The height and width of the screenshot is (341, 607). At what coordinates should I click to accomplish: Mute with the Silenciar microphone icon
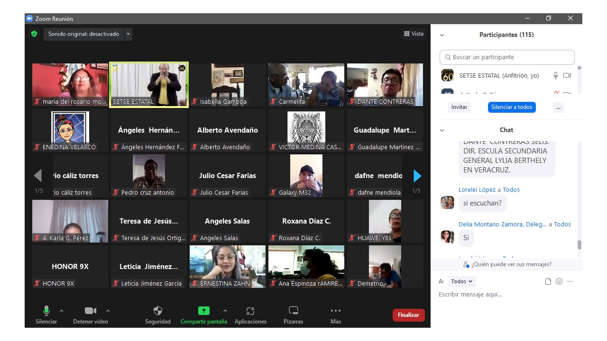click(x=46, y=311)
